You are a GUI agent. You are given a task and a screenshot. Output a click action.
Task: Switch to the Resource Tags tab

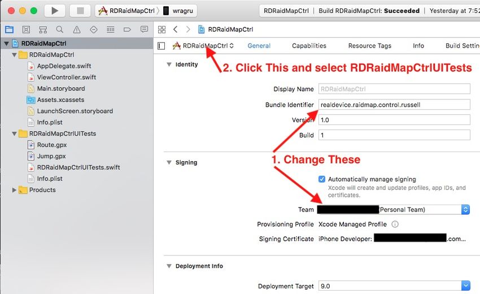tap(370, 46)
